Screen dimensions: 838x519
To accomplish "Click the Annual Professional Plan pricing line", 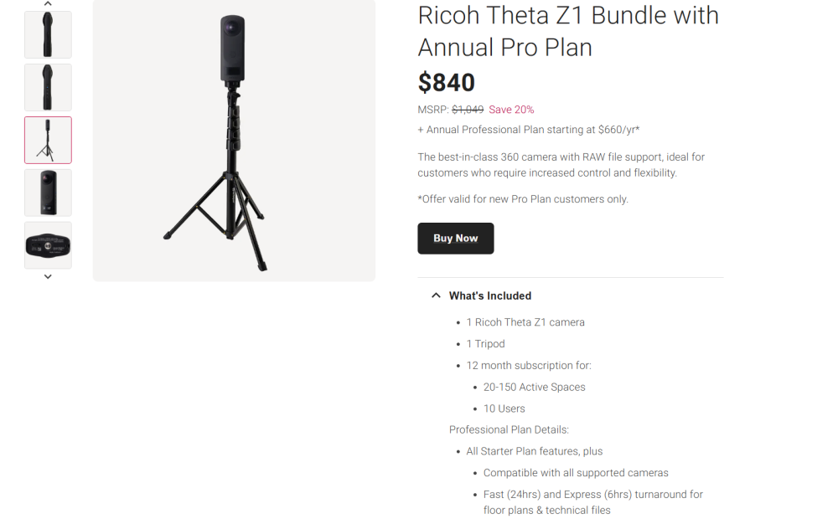I will (529, 130).
